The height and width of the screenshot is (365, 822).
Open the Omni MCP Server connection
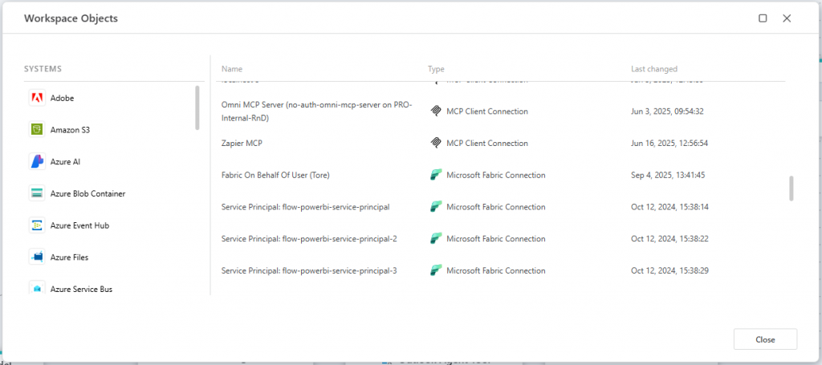tap(316, 112)
